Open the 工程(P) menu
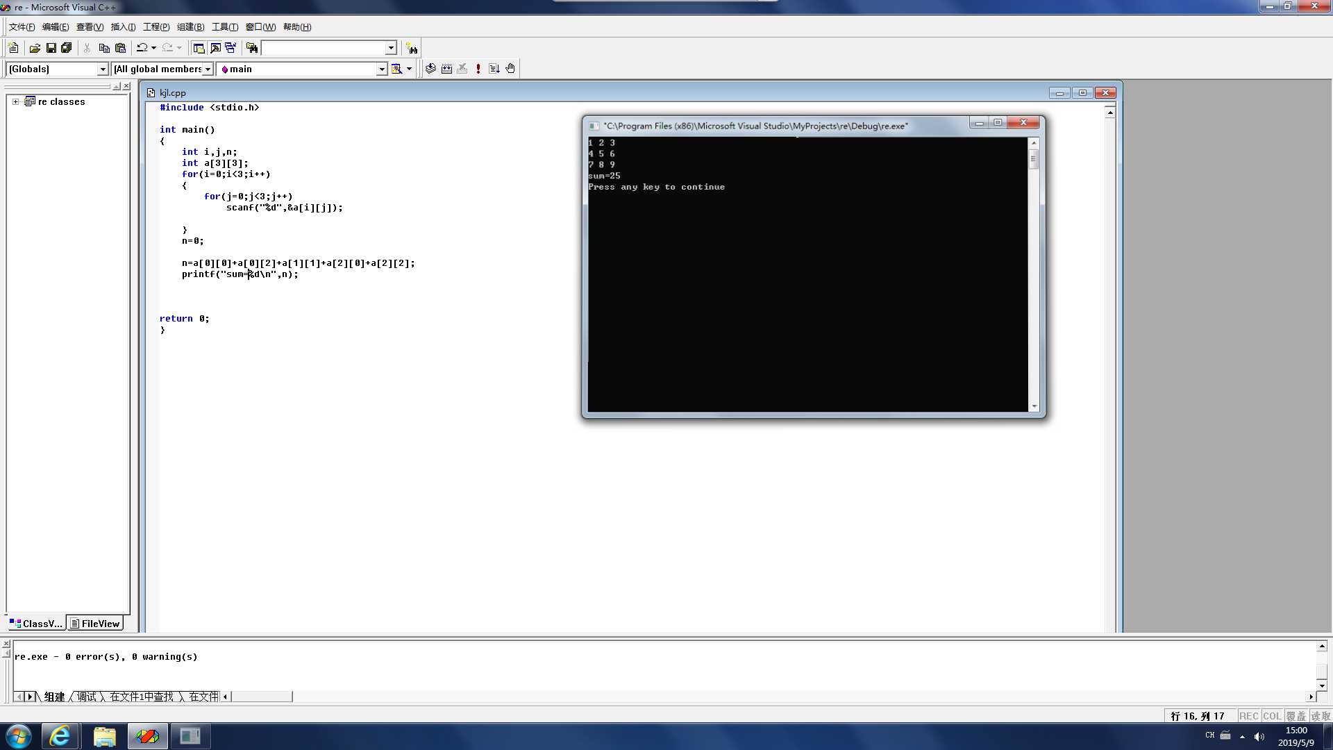The image size is (1333, 750). coord(156,27)
